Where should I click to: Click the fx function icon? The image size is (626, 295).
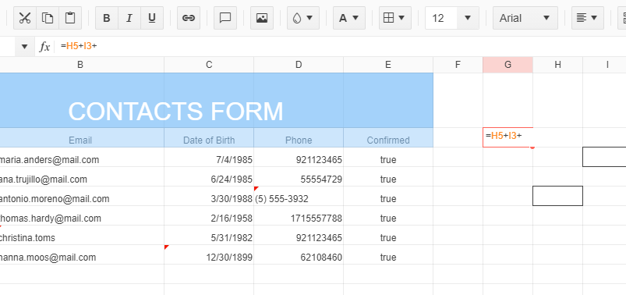click(x=44, y=47)
